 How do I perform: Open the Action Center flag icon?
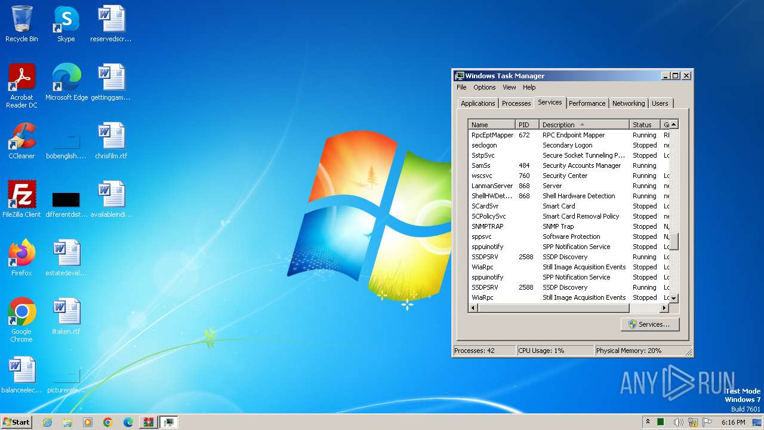pyautogui.click(x=708, y=422)
